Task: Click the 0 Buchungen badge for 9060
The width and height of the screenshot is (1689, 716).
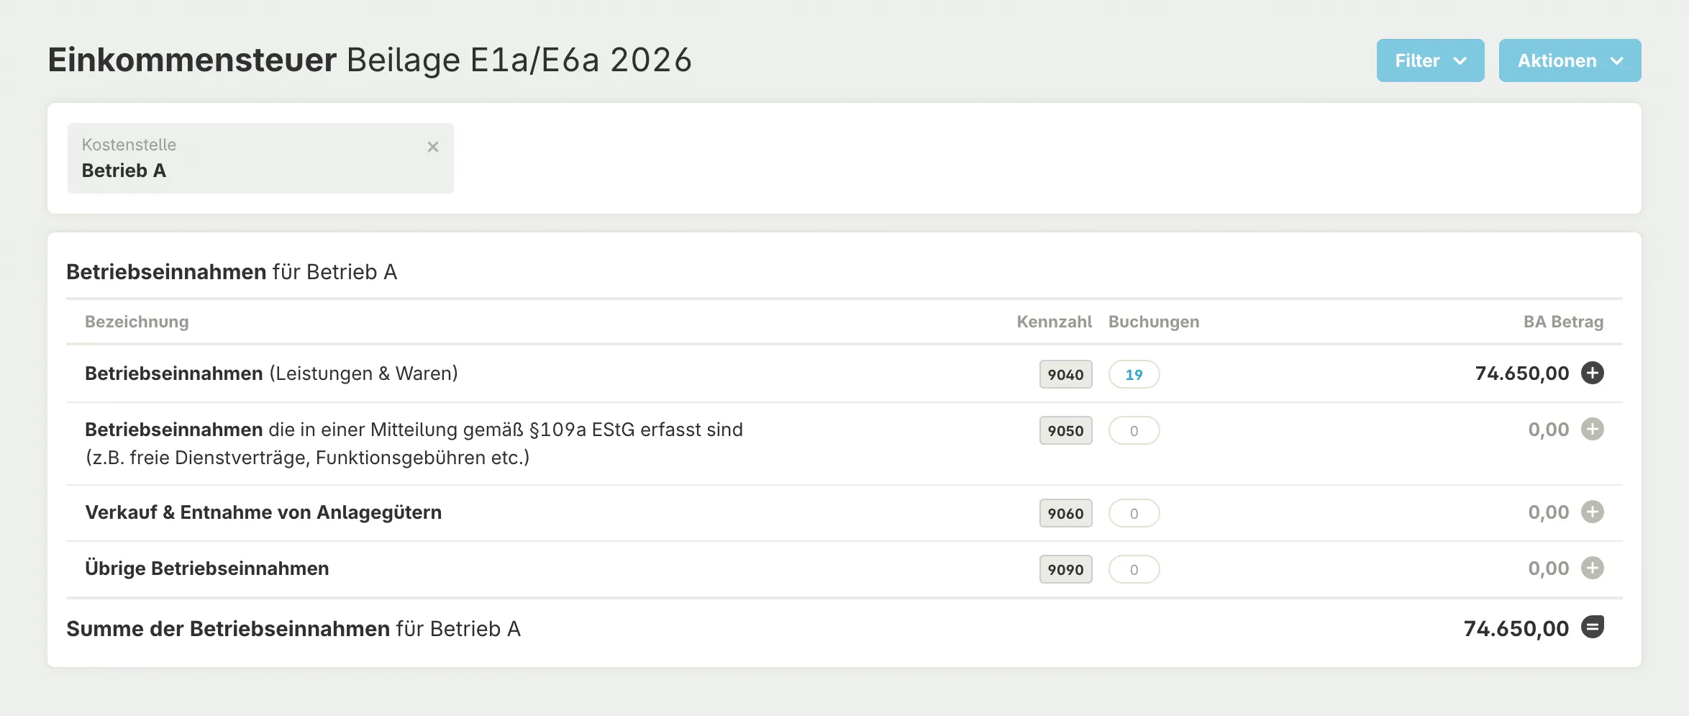Action: click(1134, 513)
